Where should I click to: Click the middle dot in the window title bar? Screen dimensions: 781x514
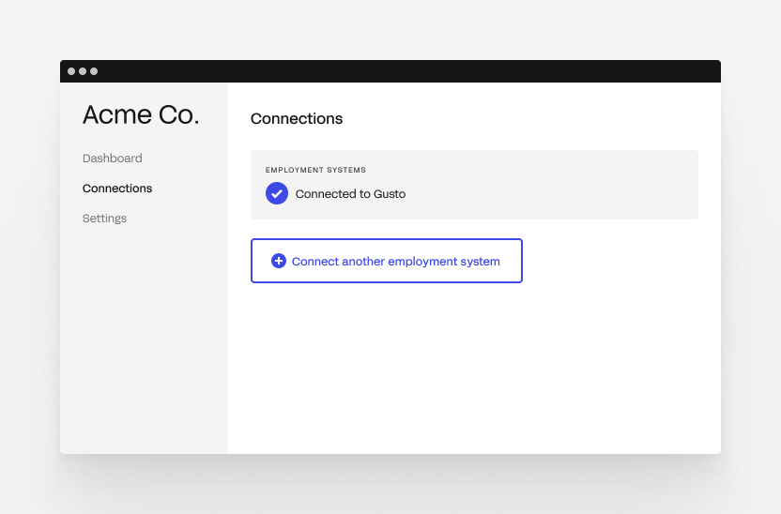coord(83,71)
